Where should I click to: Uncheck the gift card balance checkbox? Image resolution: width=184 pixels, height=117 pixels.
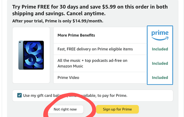(20, 95)
